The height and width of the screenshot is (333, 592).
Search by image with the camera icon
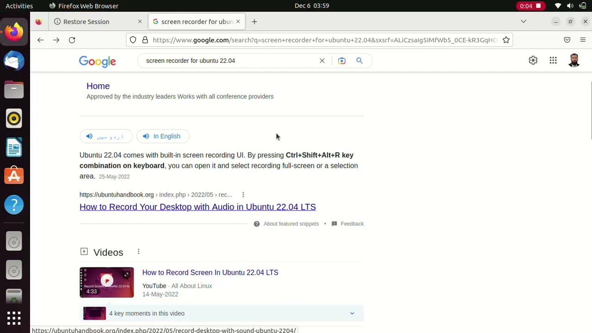tap(342, 61)
